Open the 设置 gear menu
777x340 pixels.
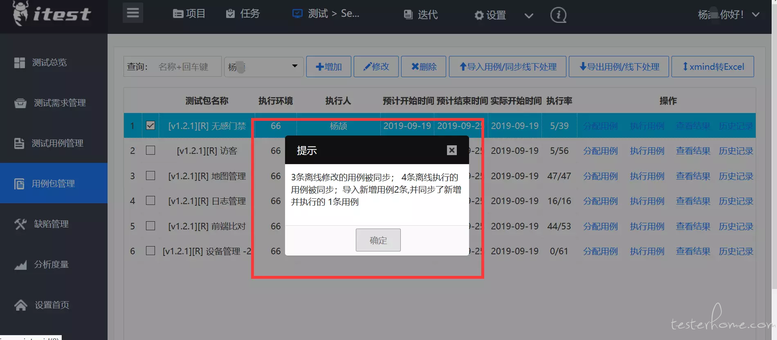tap(490, 15)
